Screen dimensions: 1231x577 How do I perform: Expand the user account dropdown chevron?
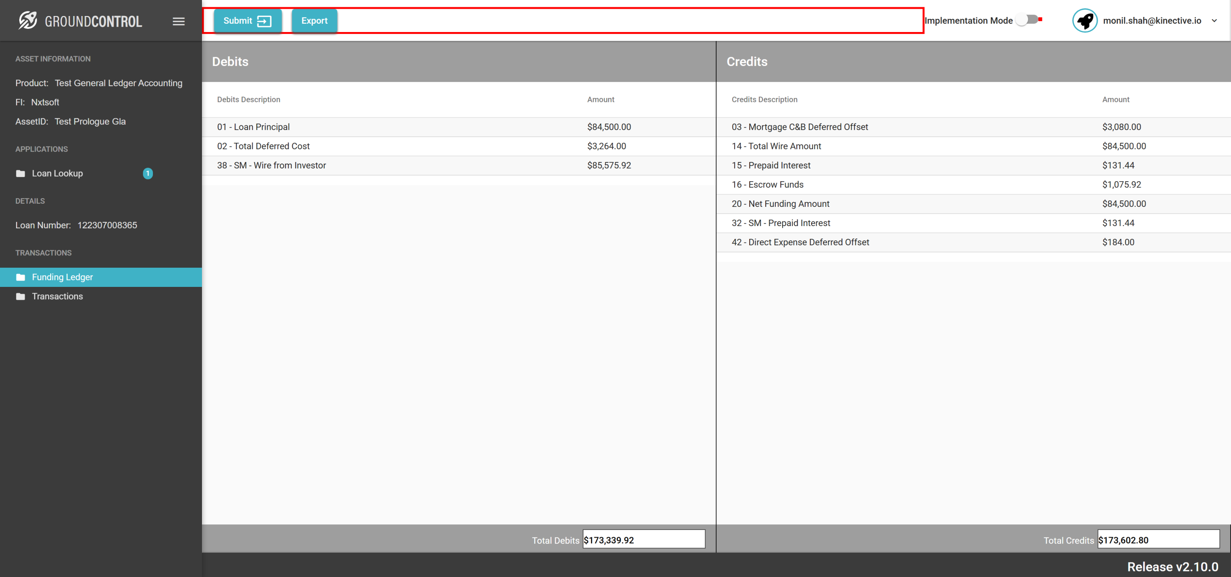pyautogui.click(x=1214, y=21)
